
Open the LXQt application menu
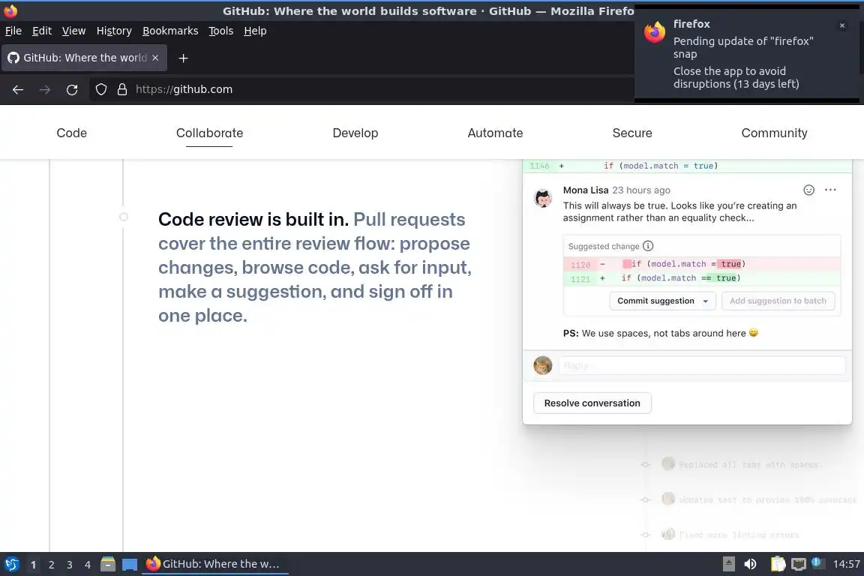[x=12, y=564]
